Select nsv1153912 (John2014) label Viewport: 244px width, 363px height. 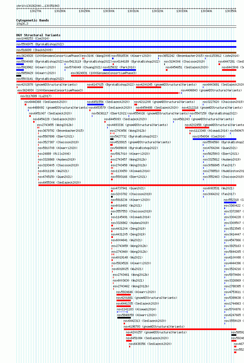tap(222, 56)
